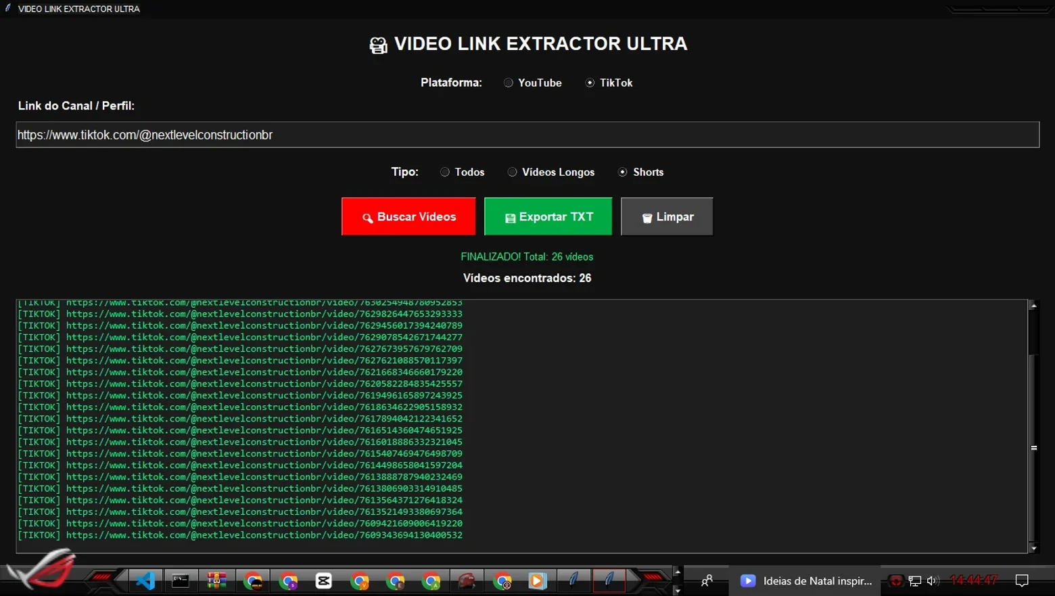Click the link ending in 7617894042122341652
The image size is (1055, 596).
click(264, 419)
